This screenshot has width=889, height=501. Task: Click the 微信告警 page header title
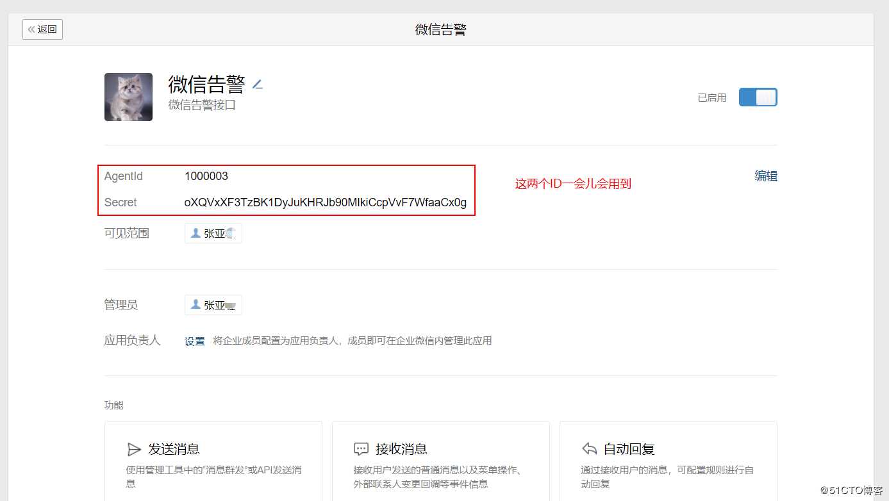pyautogui.click(x=441, y=29)
